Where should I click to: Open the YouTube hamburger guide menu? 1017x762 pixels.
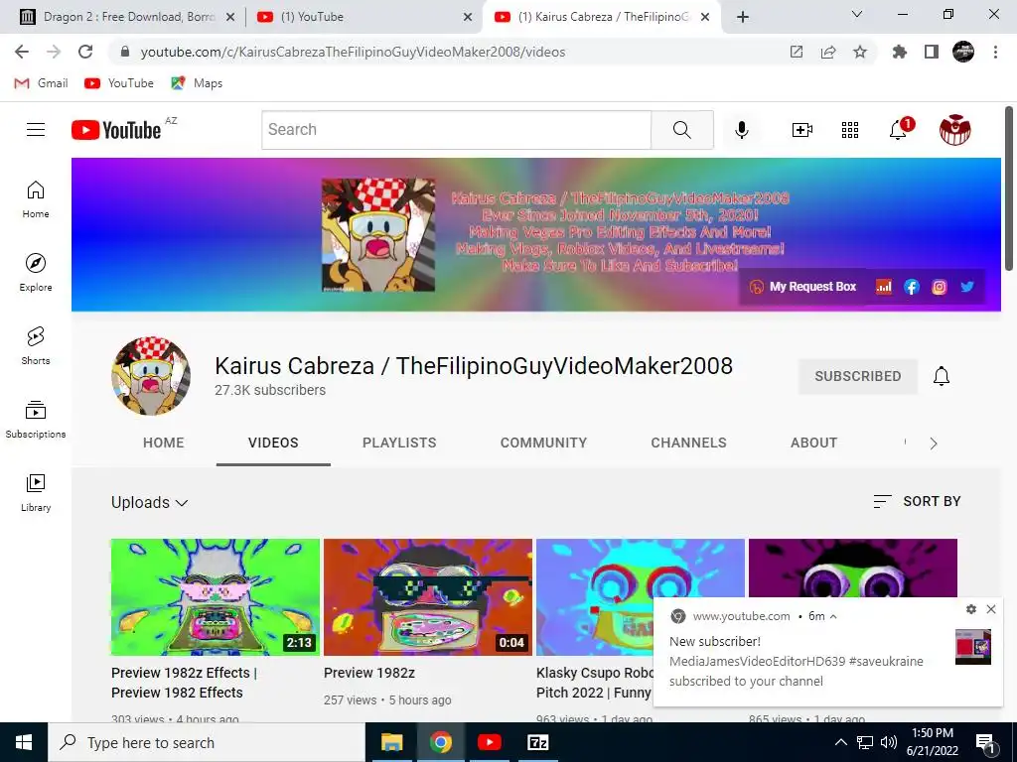36,130
